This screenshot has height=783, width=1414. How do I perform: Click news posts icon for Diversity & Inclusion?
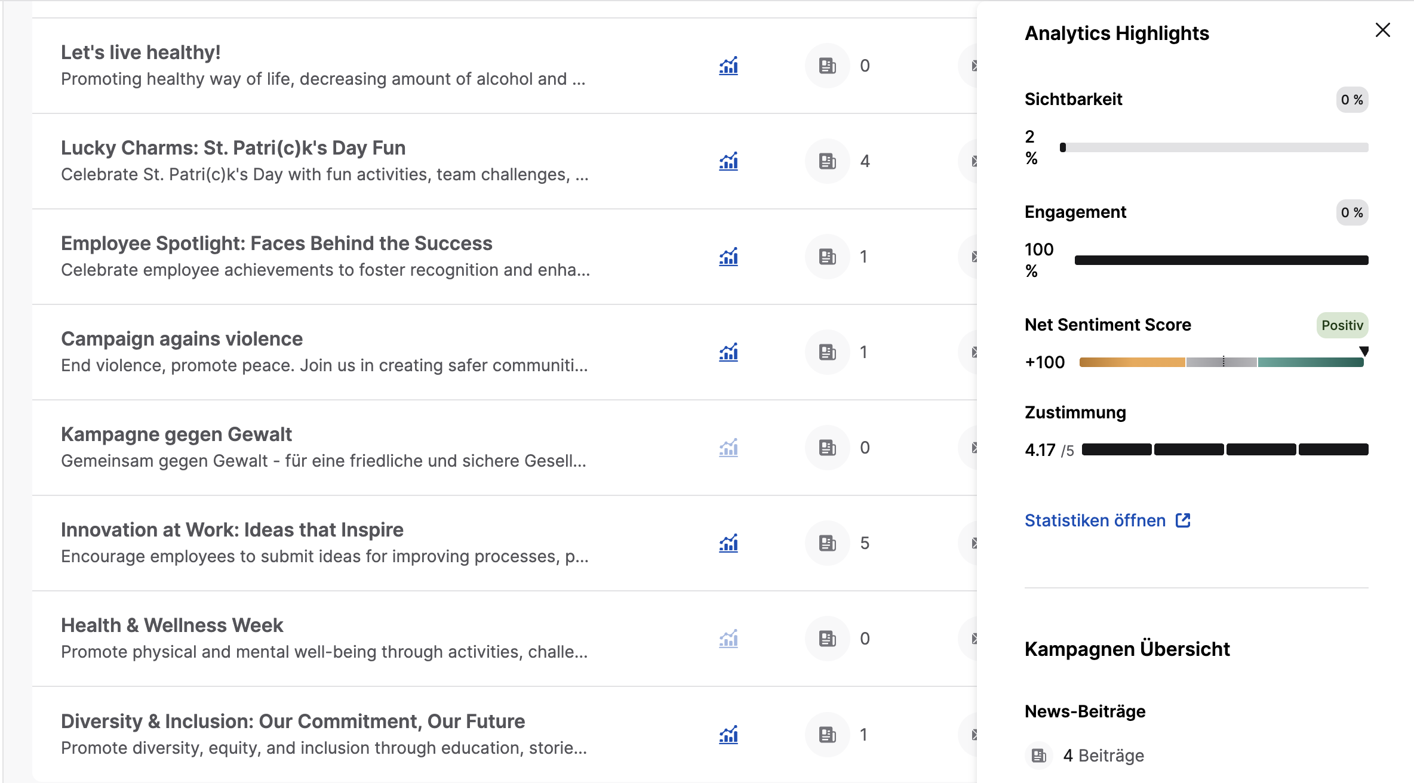coord(828,735)
